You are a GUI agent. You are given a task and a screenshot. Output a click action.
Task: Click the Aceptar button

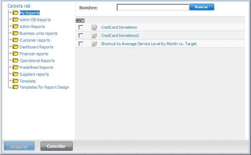[19, 146]
